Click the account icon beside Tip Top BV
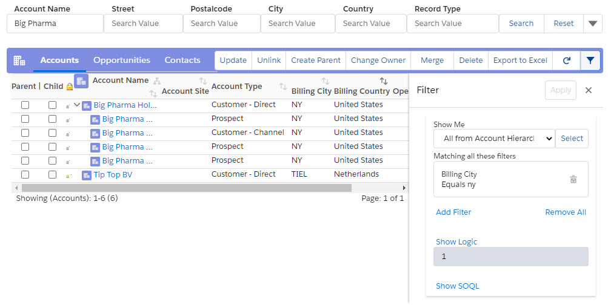Viewport: 608px width, 305px height. [x=87, y=175]
